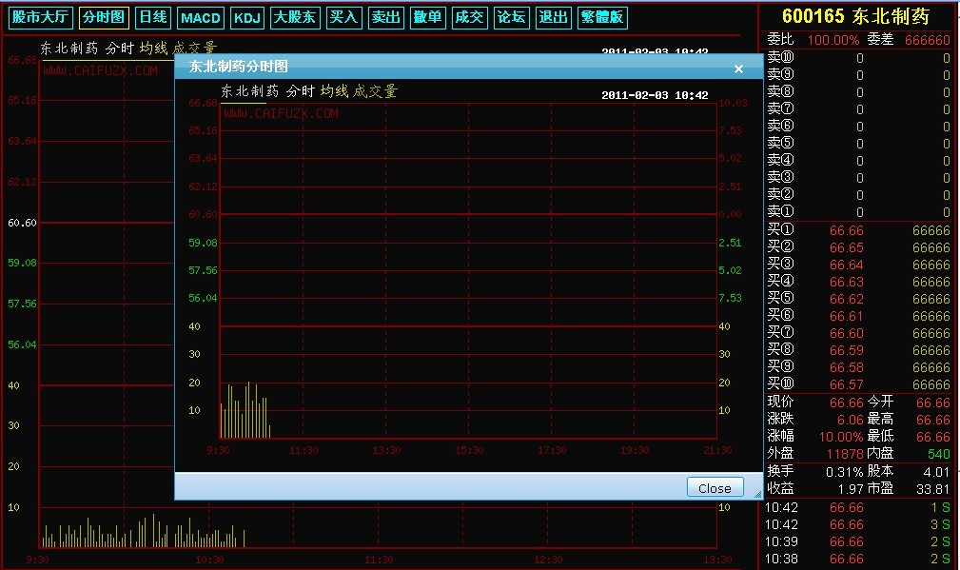The width and height of the screenshot is (960, 570).
Task: Click the resize grip of the popup dialog
Action: click(x=757, y=494)
